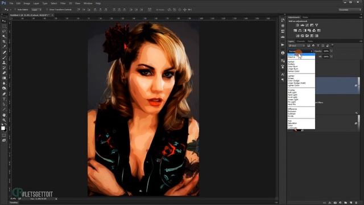This screenshot has width=364, height=205.
Task: Close the Untitled-1 document tab
Action: click(x=52, y=15)
